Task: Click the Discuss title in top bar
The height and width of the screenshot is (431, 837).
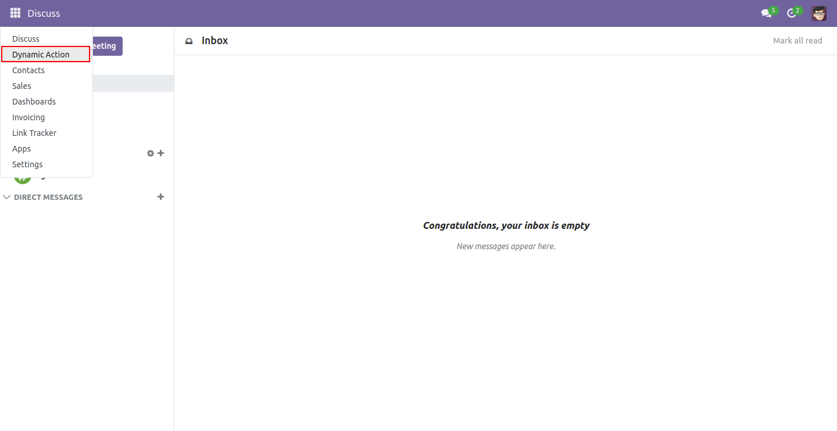Action: click(x=44, y=13)
